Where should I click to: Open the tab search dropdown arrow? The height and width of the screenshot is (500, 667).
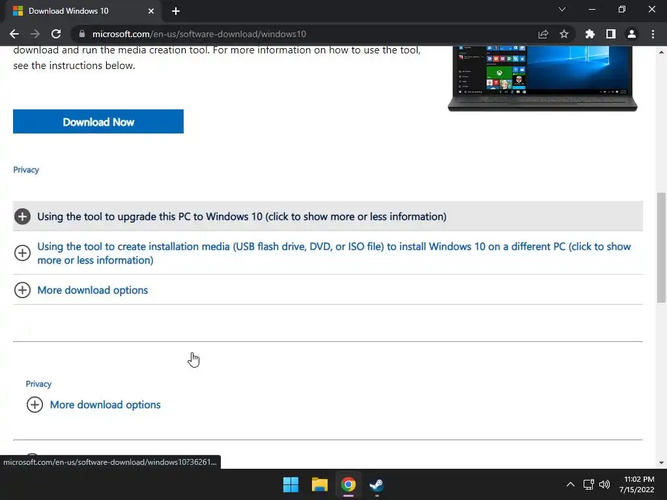[562, 9]
